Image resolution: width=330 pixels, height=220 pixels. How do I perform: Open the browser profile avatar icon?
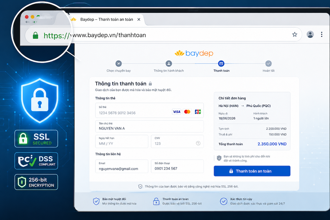pos(310,34)
